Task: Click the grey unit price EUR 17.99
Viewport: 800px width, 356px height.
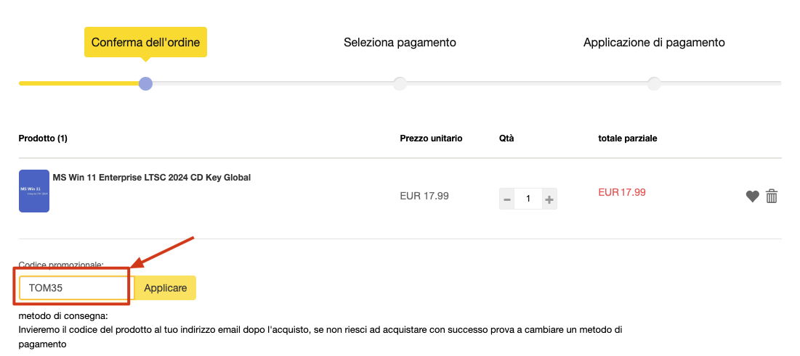Action: [424, 196]
